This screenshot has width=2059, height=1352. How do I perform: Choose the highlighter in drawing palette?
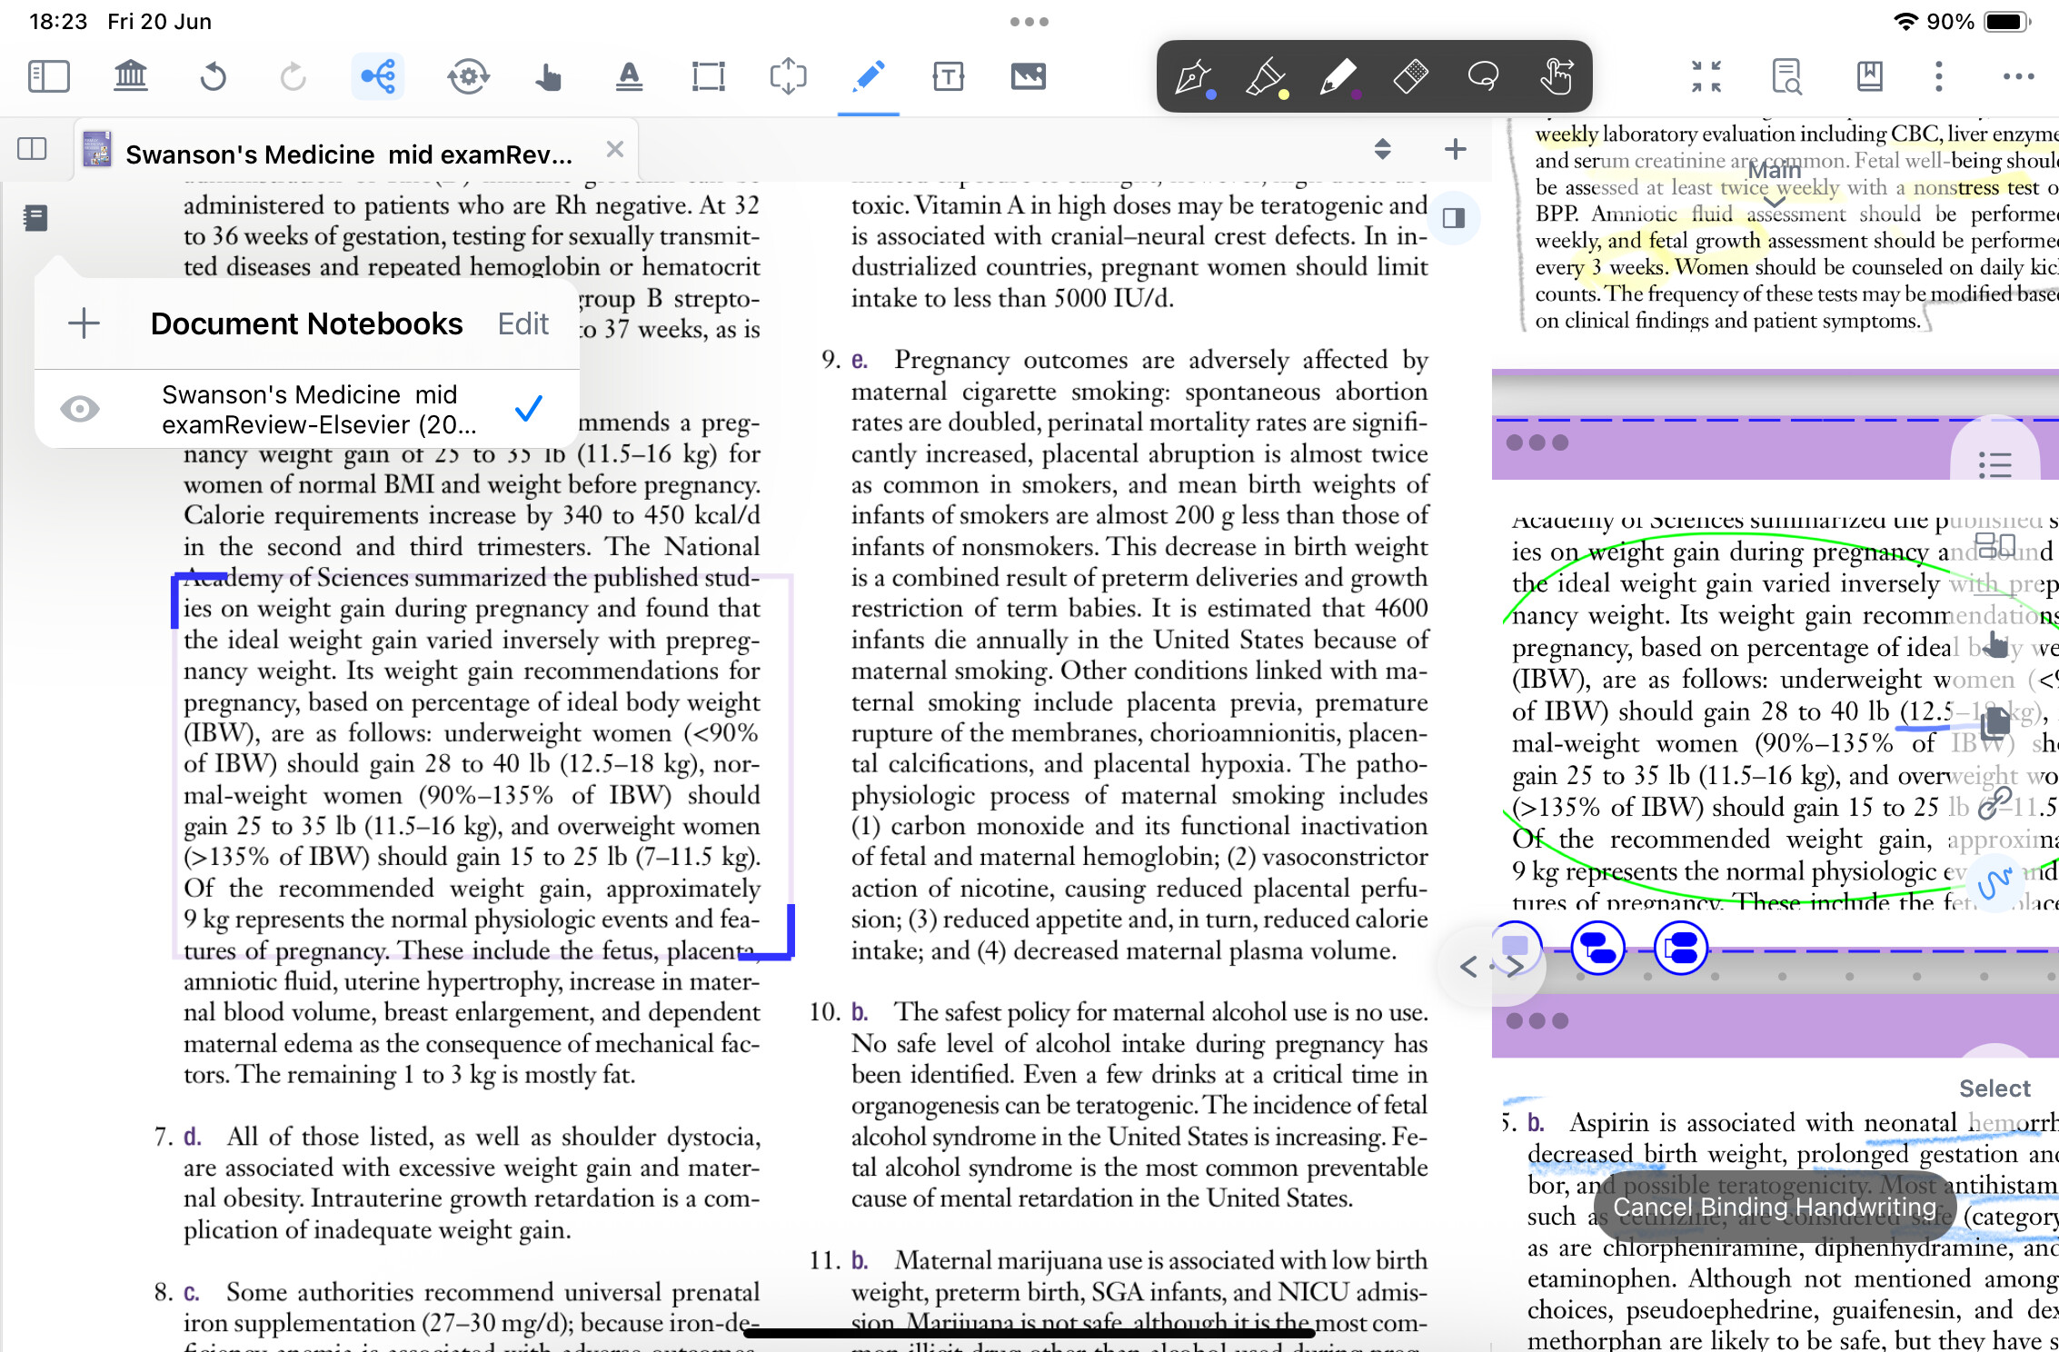tap(1266, 76)
